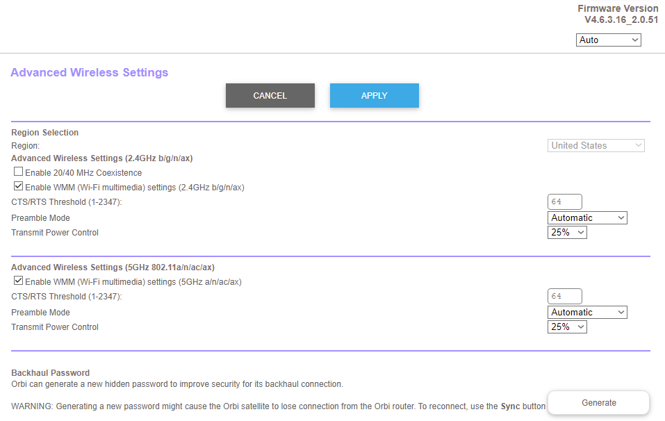Expand the 5GHz Preamble Mode dropdown

[x=587, y=313]
